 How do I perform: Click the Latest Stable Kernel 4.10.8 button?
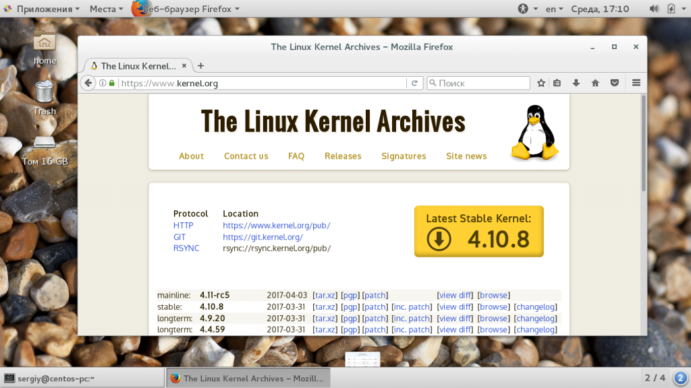click(x=478, y=232)
